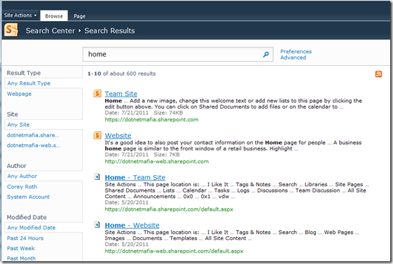Click http://dotnetmafia-web.sharepoint.com URL
This screenshot has width=393, height=264.
[157, 161]
